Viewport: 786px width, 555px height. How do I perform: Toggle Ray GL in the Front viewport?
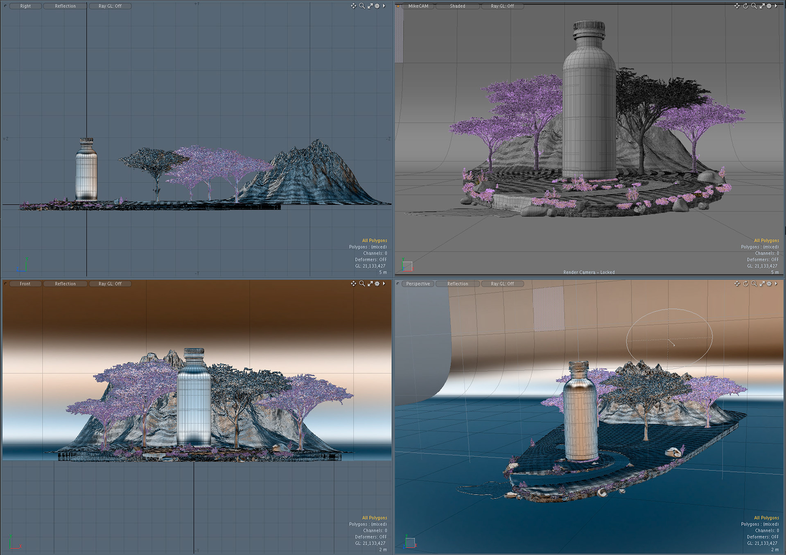click(x=110, y=284)
